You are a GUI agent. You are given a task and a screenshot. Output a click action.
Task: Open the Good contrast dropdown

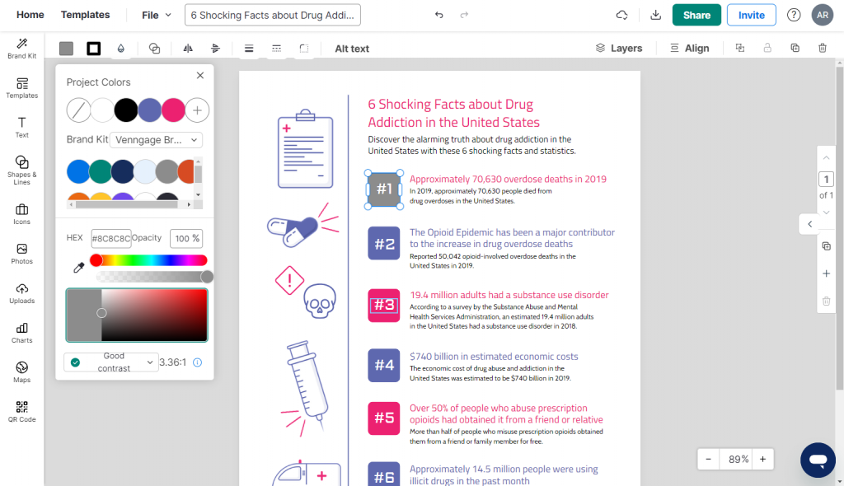coord(111,362)
